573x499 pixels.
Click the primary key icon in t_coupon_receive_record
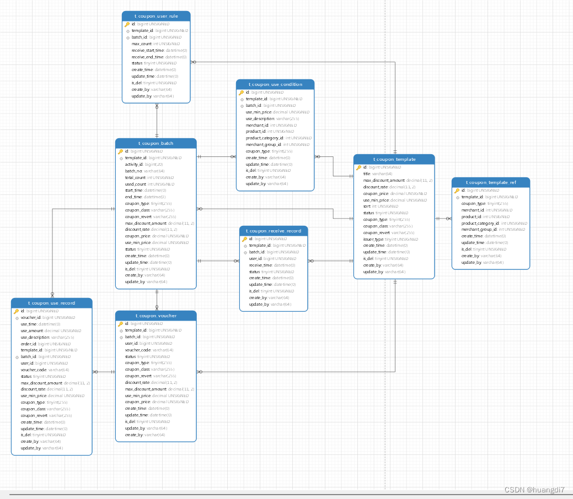click(244, 239)
